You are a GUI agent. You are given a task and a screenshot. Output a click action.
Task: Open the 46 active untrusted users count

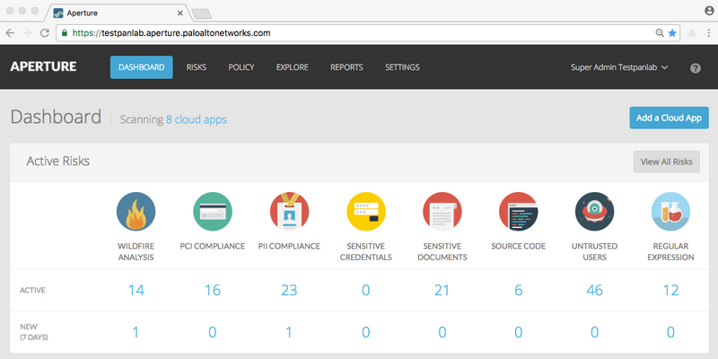595,291
